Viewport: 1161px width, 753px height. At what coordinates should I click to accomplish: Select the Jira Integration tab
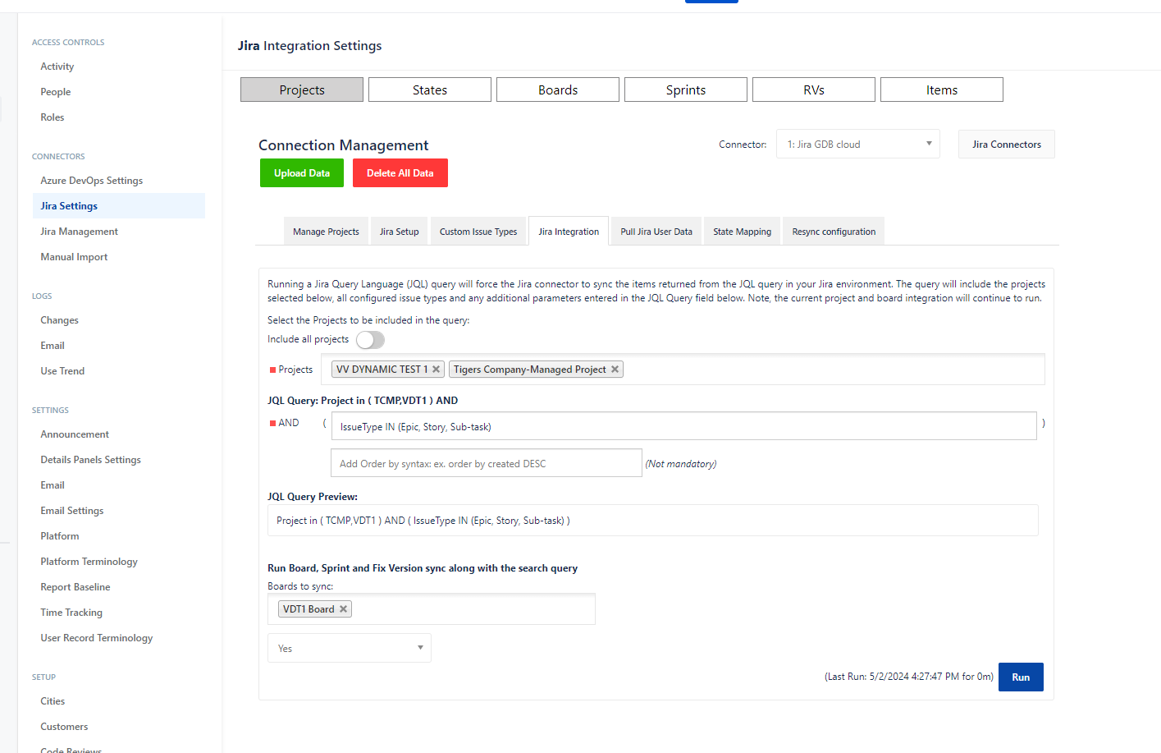(x=569, y=232)
